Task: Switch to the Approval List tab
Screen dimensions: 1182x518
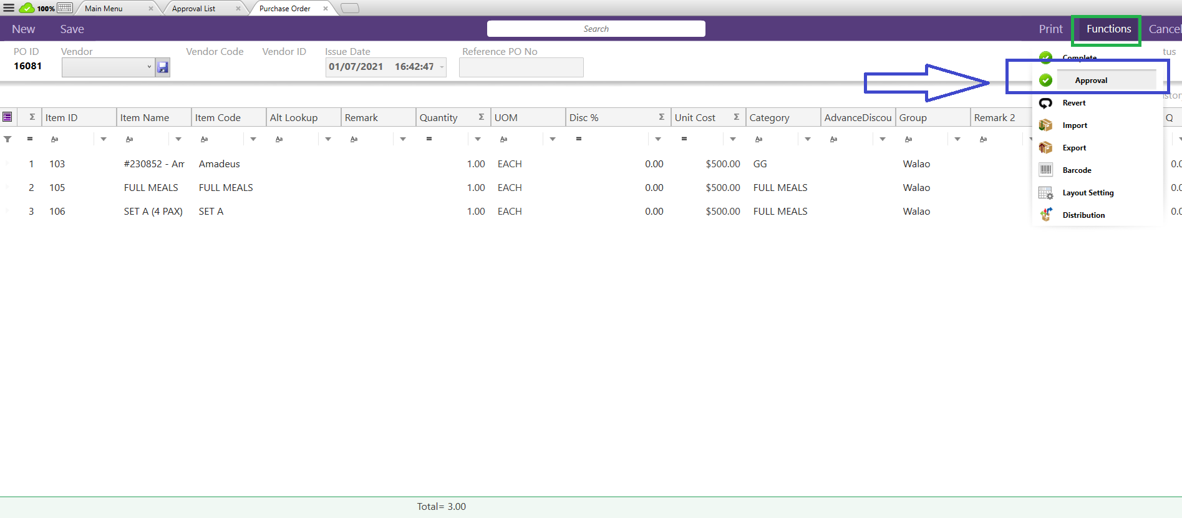Action: pos(193,9)
